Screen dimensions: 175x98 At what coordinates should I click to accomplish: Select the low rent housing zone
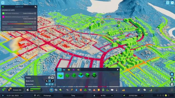pyautogui.click(x=87, y=75)
